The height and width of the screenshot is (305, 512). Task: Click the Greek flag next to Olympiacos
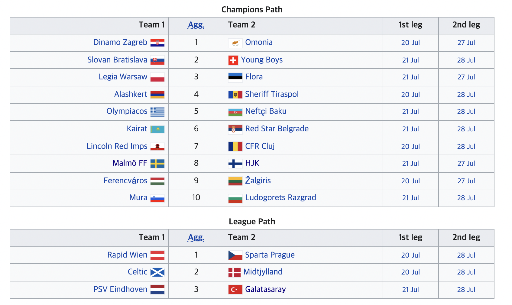(x=157, y=112)
